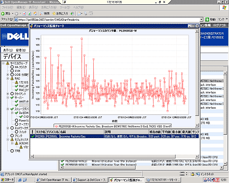Select the HA cluster circle node

tap(12, 67)
